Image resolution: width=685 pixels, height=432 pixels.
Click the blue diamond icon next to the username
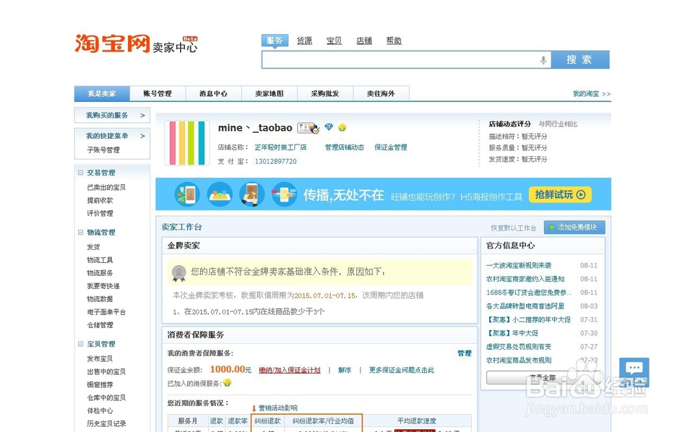coord(329,127)
